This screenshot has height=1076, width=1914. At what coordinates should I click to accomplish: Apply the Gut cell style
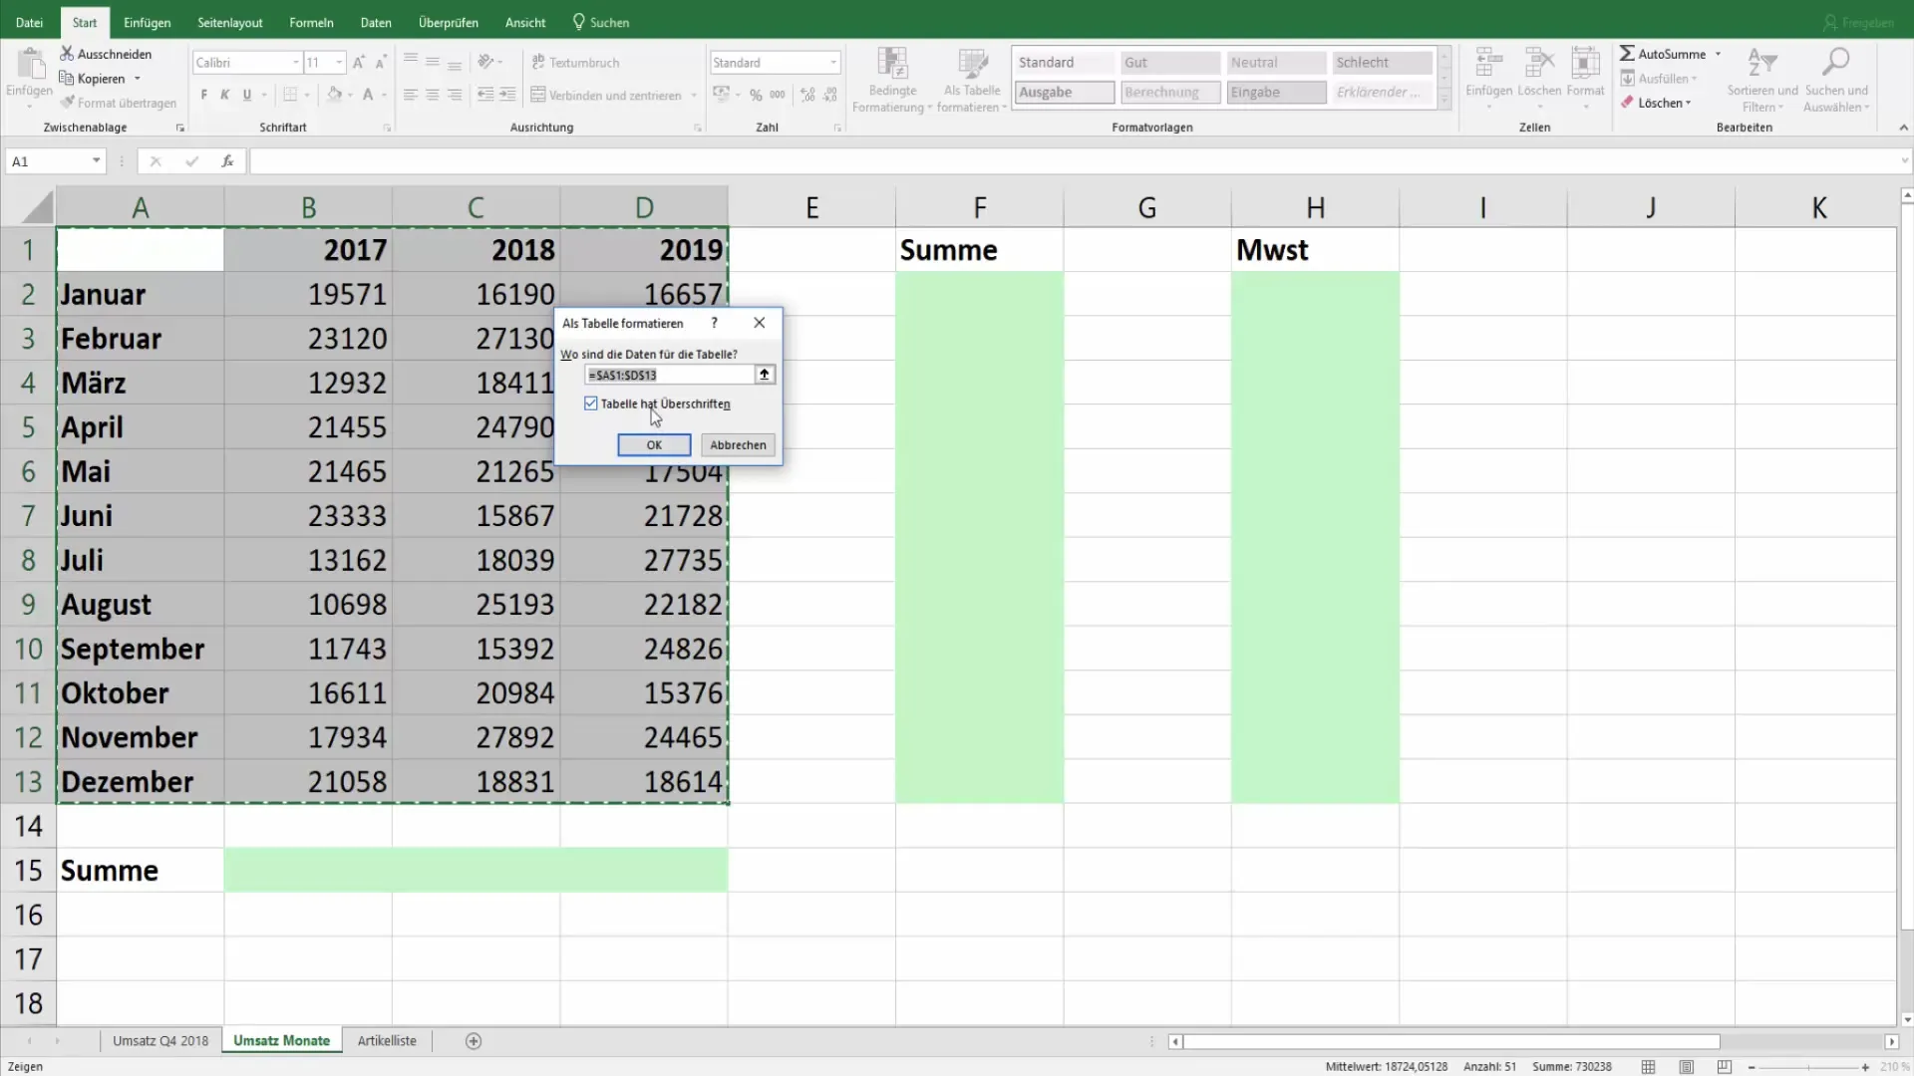coord(1170,62)
